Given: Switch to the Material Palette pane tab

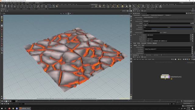Looking at the screenshot, I should 148,55.
